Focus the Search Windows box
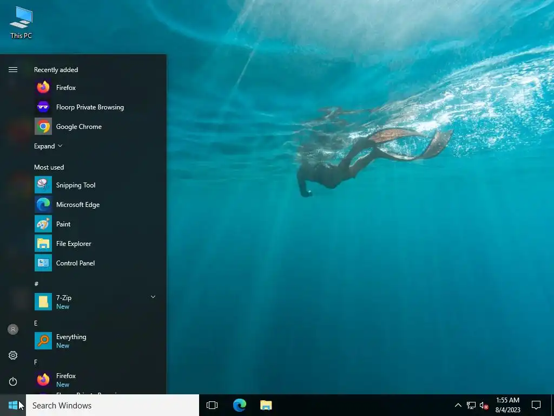Image resolution: width=554 pixels, height=416 pixels. [113, 405]
